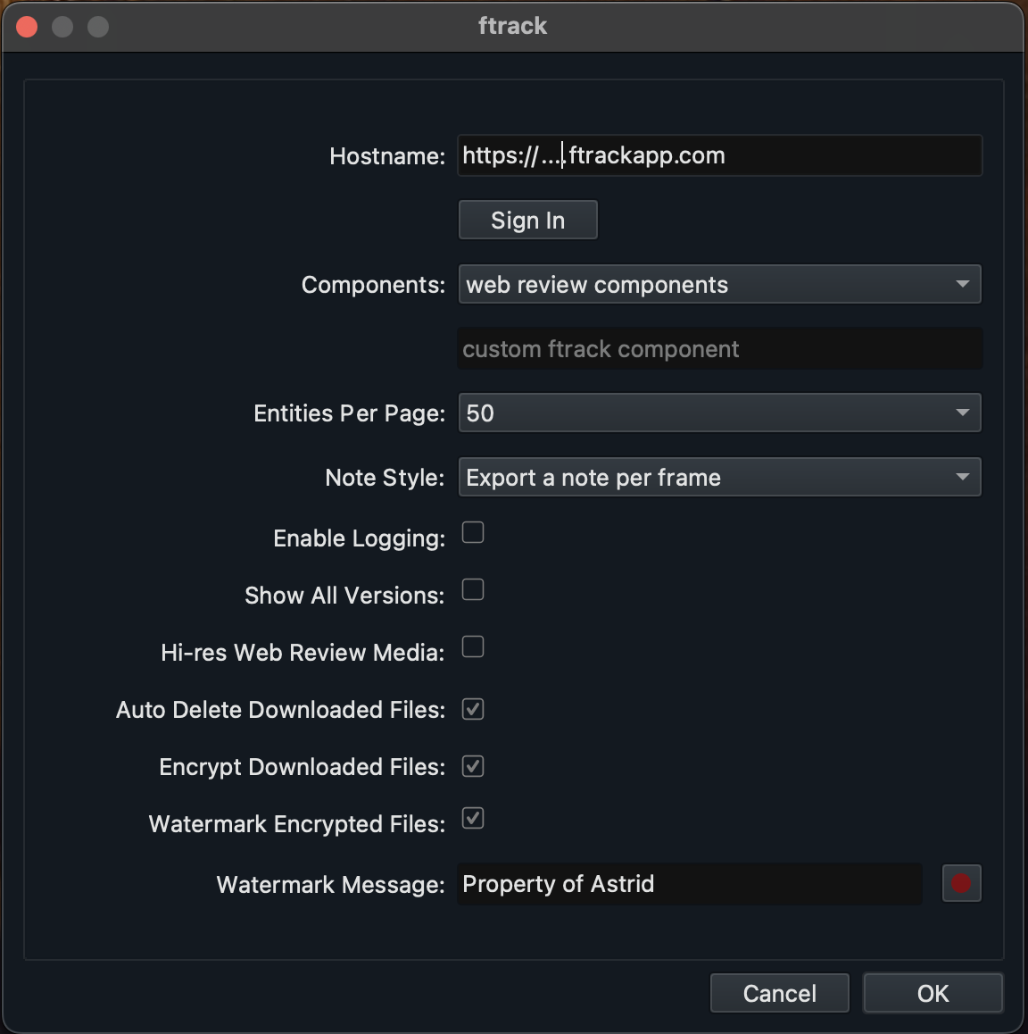The width and height of the screenshot is (1028, 1034).
Task: Disable Encrypt Downloaded Files checkbox
Action: [472, 766]
